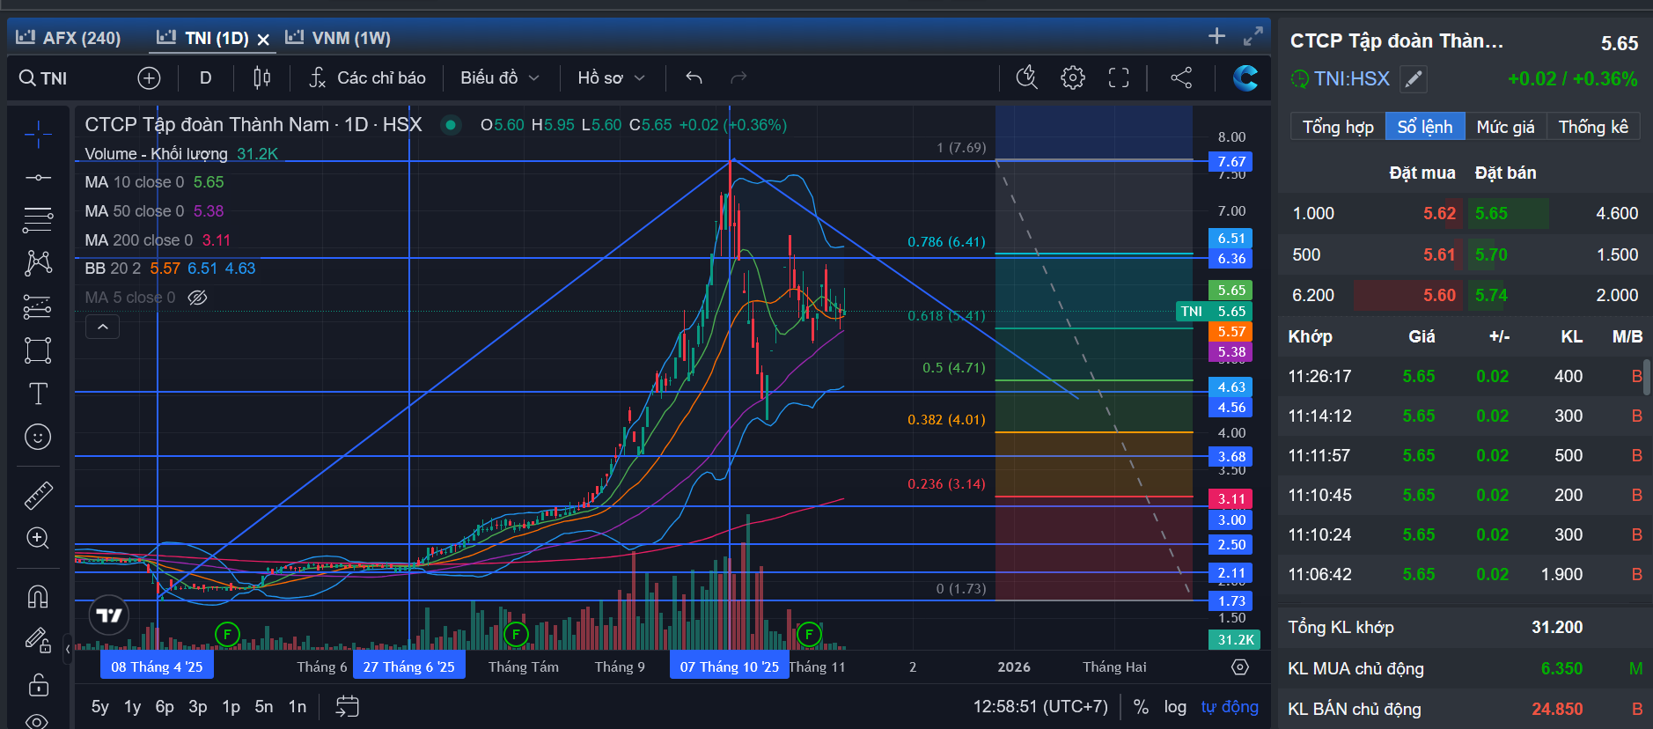This screenshot has width=1653, height=729.
Task: Click the 5.74 ask price
Action: coord(1491,296)
